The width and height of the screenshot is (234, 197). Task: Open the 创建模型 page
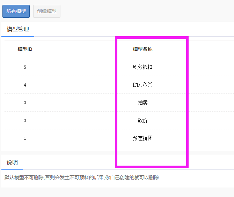coord(47,11)
